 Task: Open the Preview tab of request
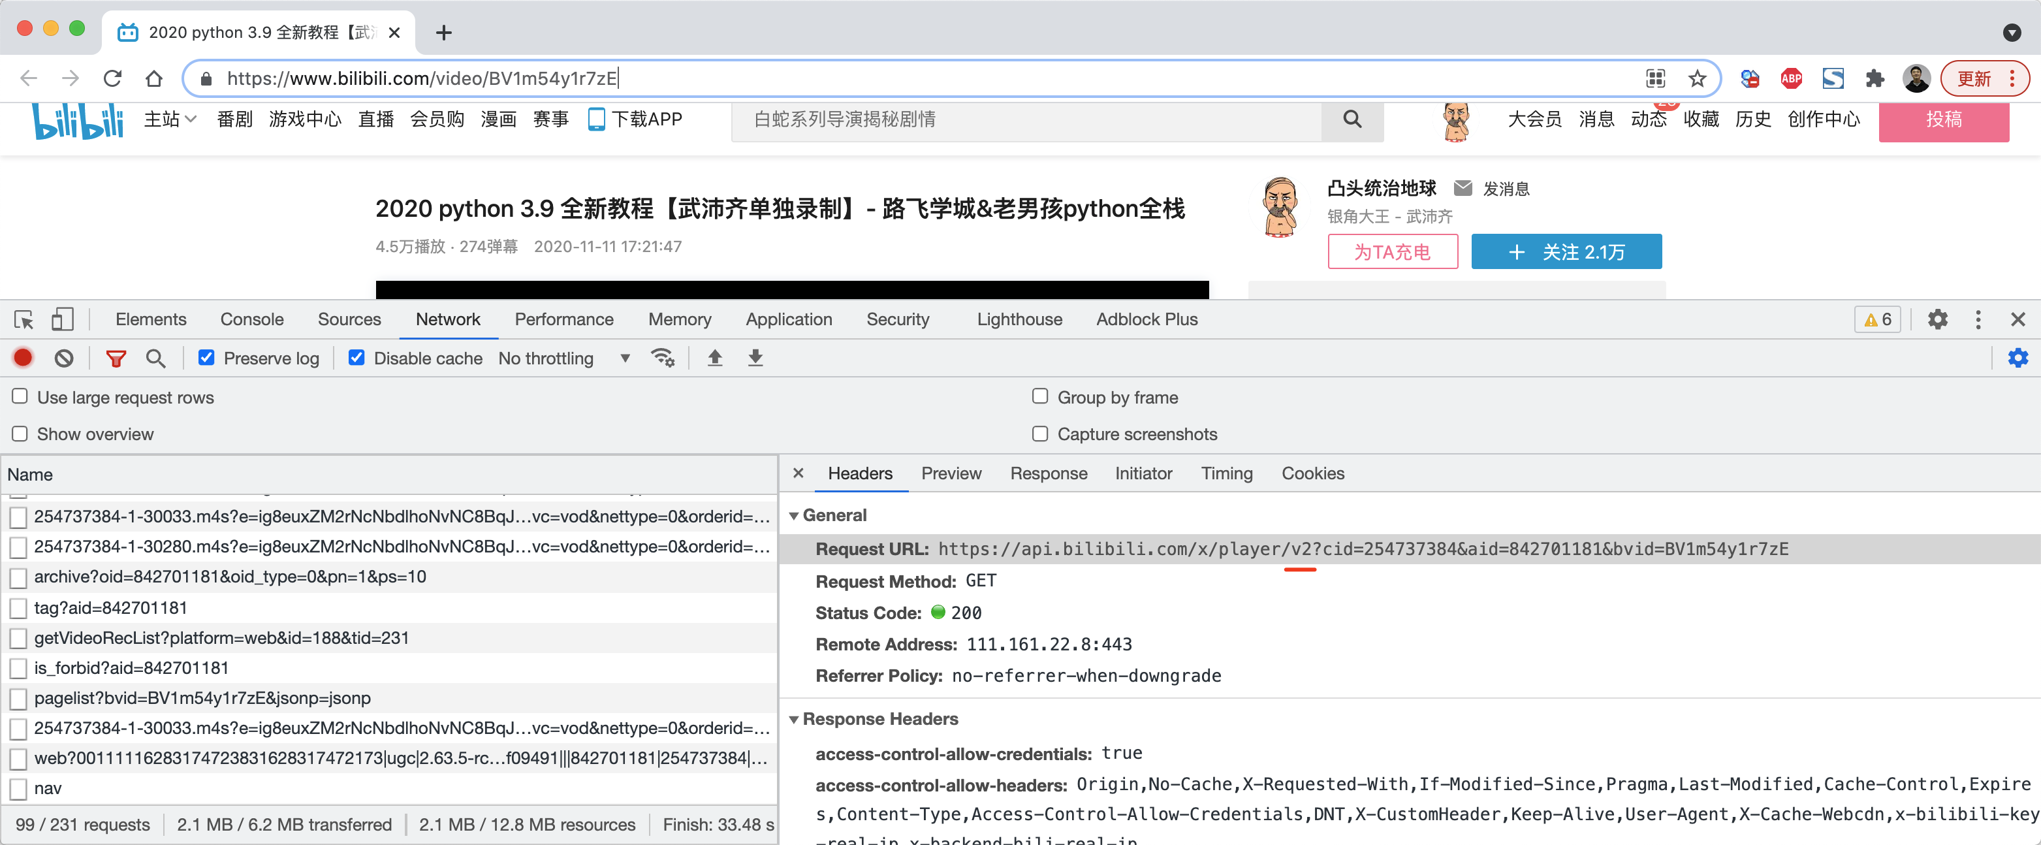(x=951, y=473)
